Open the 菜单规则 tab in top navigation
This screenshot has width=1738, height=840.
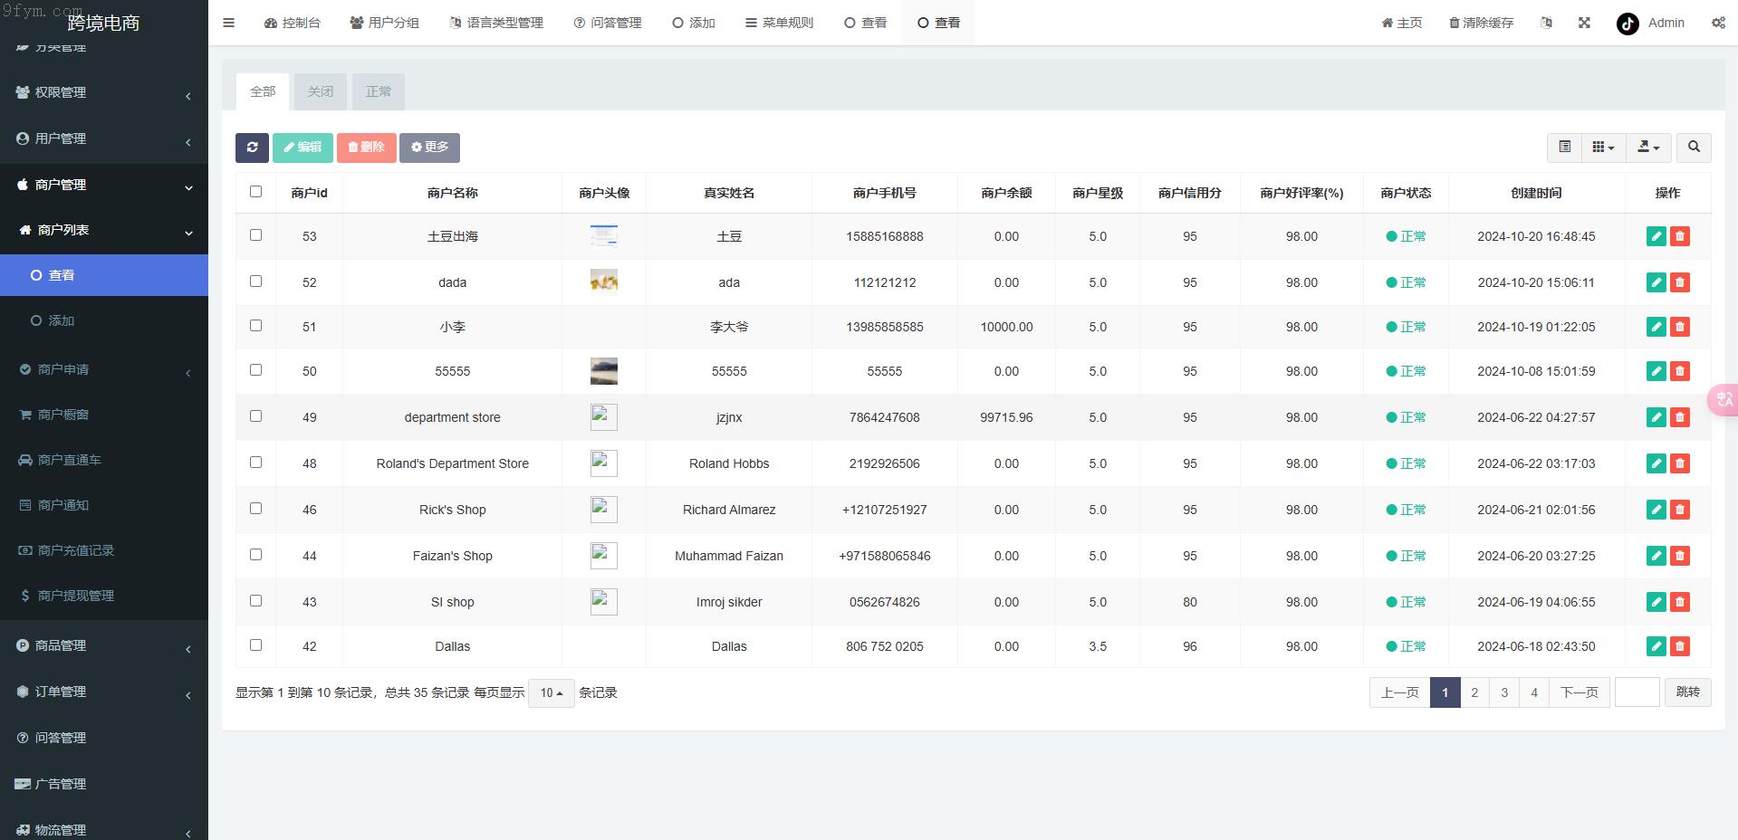tap(779, 23)
